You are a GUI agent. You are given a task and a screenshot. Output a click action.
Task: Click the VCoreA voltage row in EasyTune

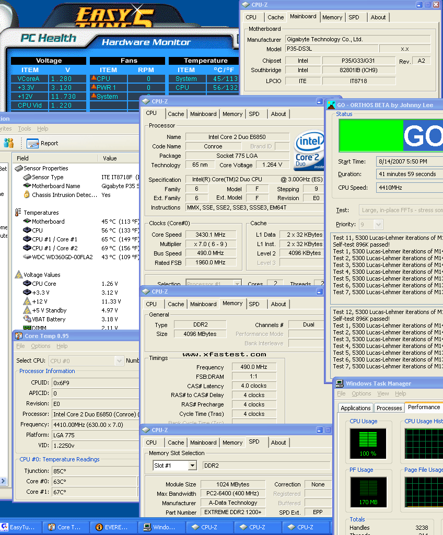click(x=49, y=78)
